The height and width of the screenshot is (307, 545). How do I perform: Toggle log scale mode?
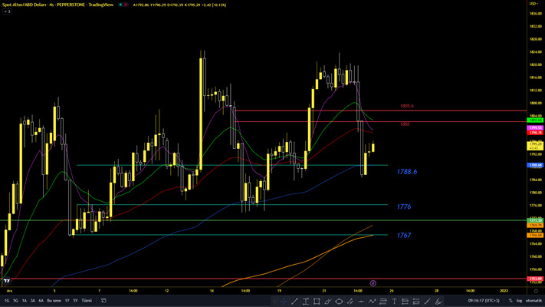(x=519, y=300)
